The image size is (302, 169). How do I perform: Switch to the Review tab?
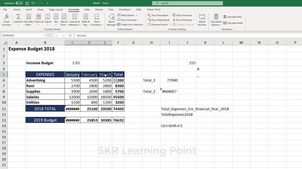99,9
